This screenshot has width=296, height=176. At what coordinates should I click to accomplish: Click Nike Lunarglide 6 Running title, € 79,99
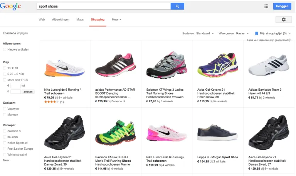[x=62, y=91]
